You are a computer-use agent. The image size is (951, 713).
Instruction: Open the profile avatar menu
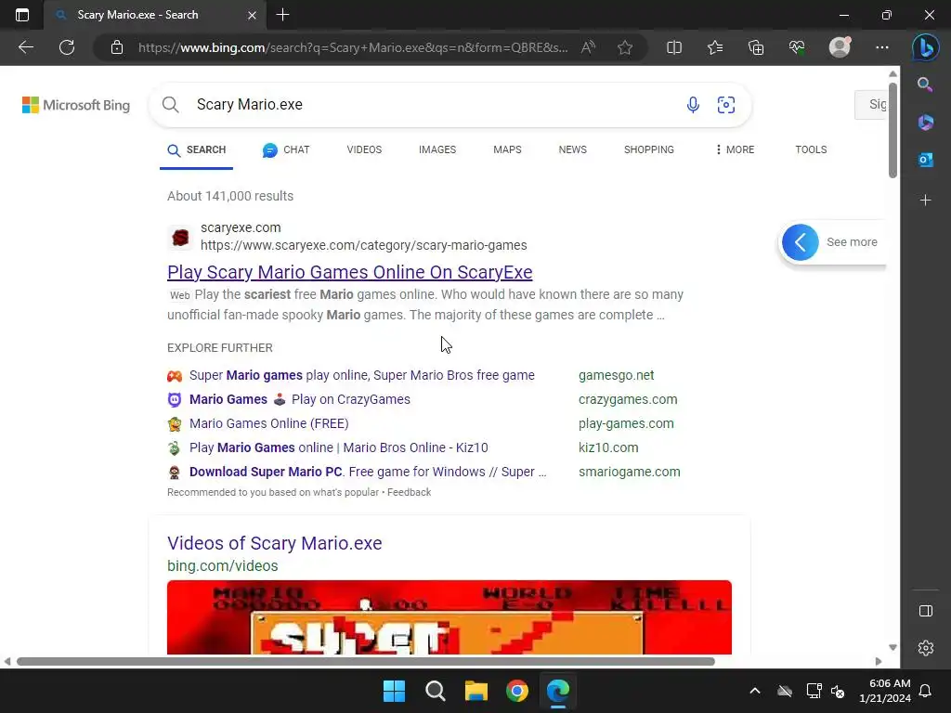point(840,47)
